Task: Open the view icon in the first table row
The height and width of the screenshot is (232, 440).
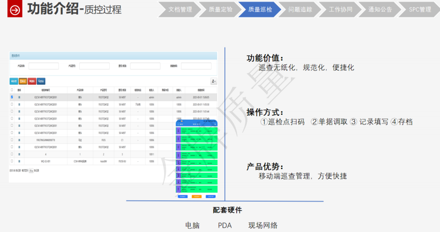Action: coord(19,97)
